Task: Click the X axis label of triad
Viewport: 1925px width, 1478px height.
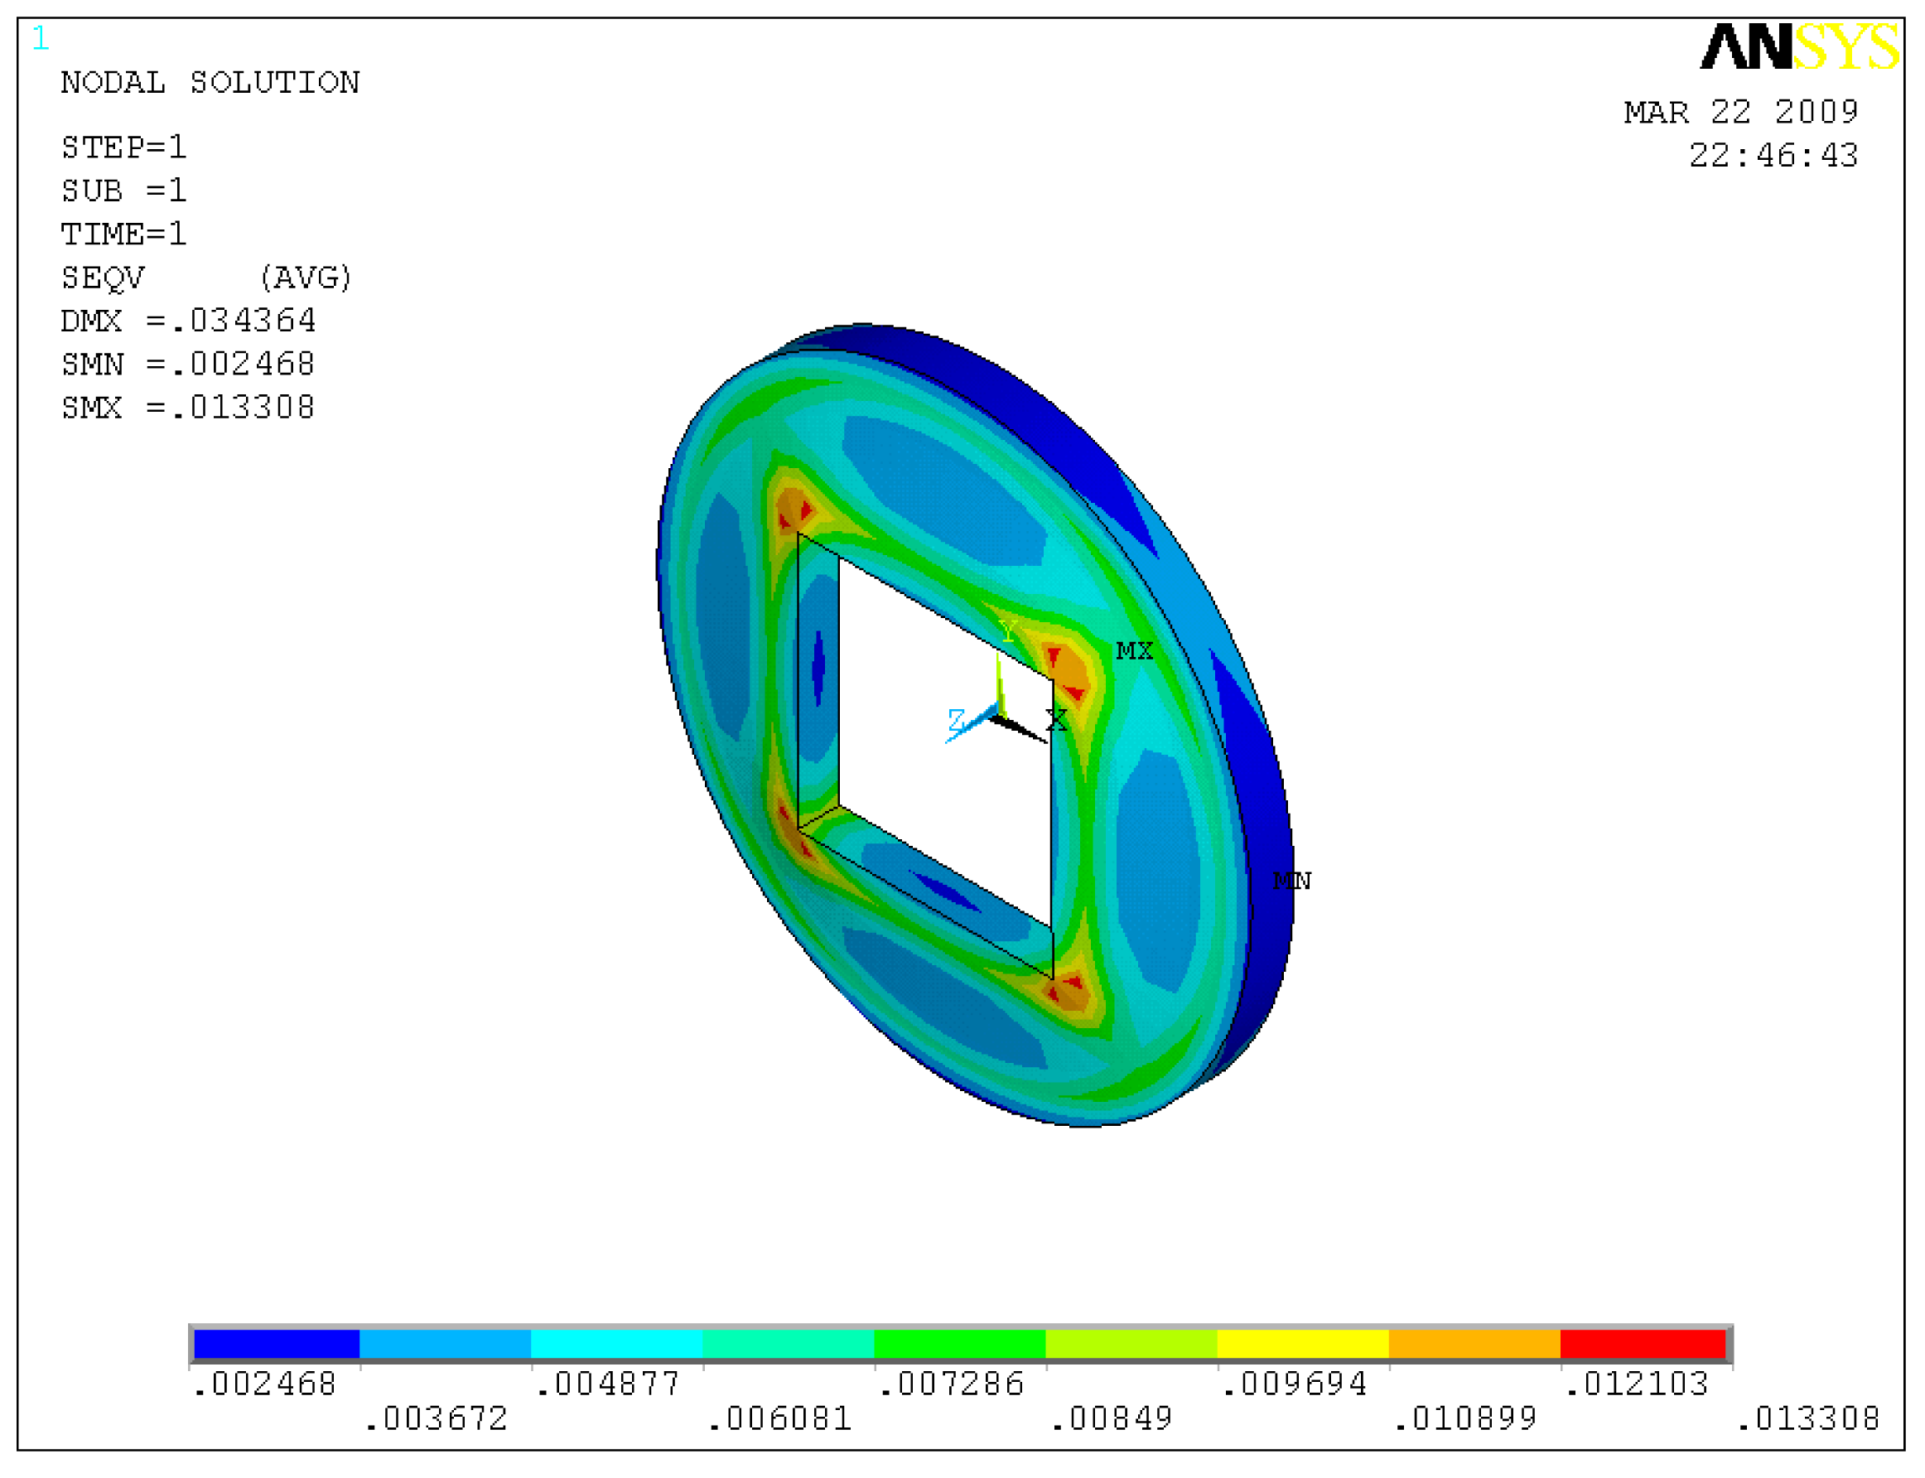Action: point(1056,721)
